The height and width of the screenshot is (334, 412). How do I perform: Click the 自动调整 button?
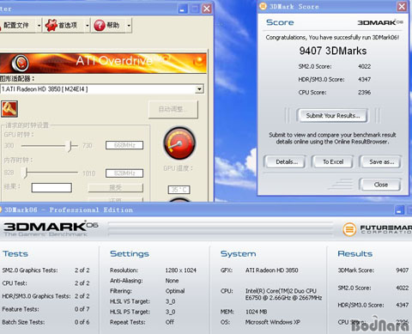click(173, 109)
